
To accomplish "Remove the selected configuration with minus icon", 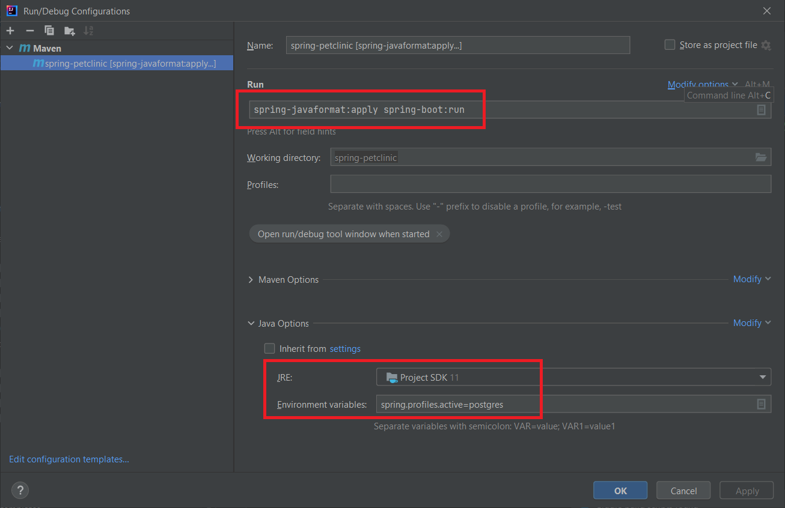I will click(30, 31).
